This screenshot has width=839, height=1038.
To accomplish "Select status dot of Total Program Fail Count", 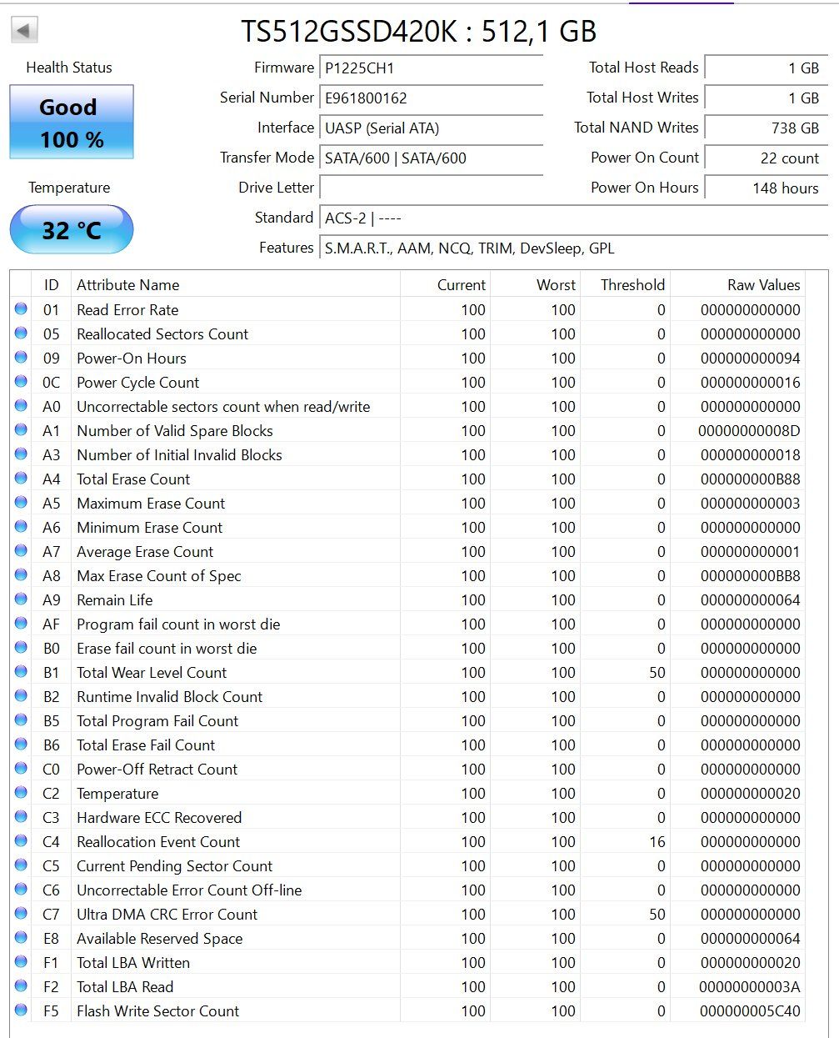I will point(21,720).
